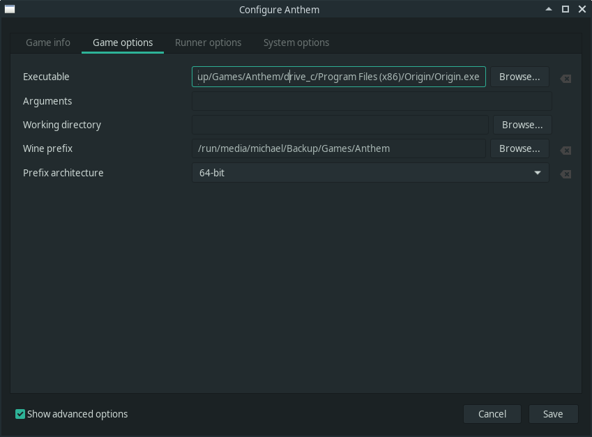Click the empty Working directory field
The width and height of the screenshot is (592, 437).
340,125
